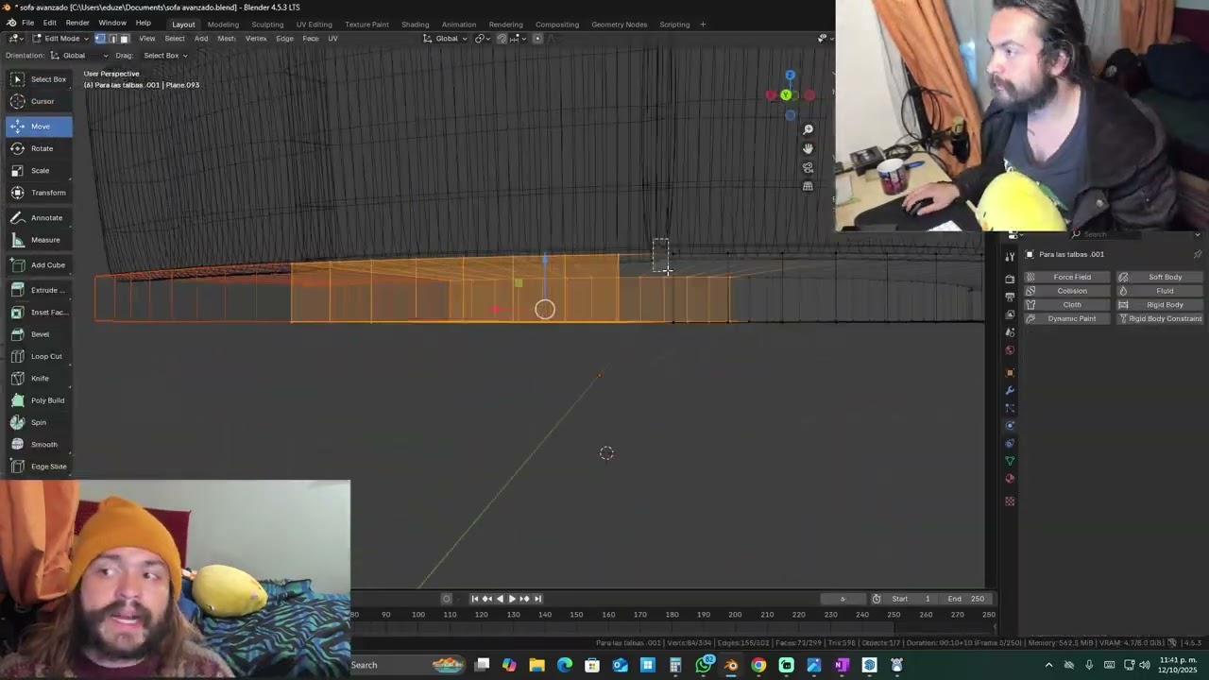The image size is (1209, 680).
Task: Open the File menu
Action: (28, 24)
